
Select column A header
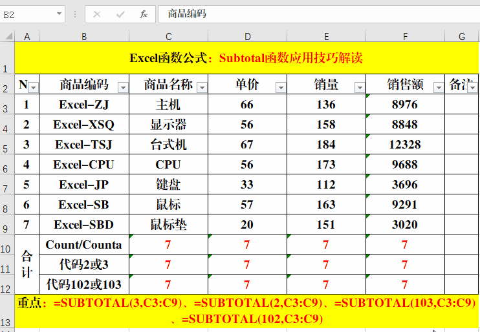(x=27, y=36)
